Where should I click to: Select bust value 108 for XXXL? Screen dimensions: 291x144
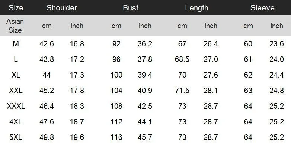[116, 106]
